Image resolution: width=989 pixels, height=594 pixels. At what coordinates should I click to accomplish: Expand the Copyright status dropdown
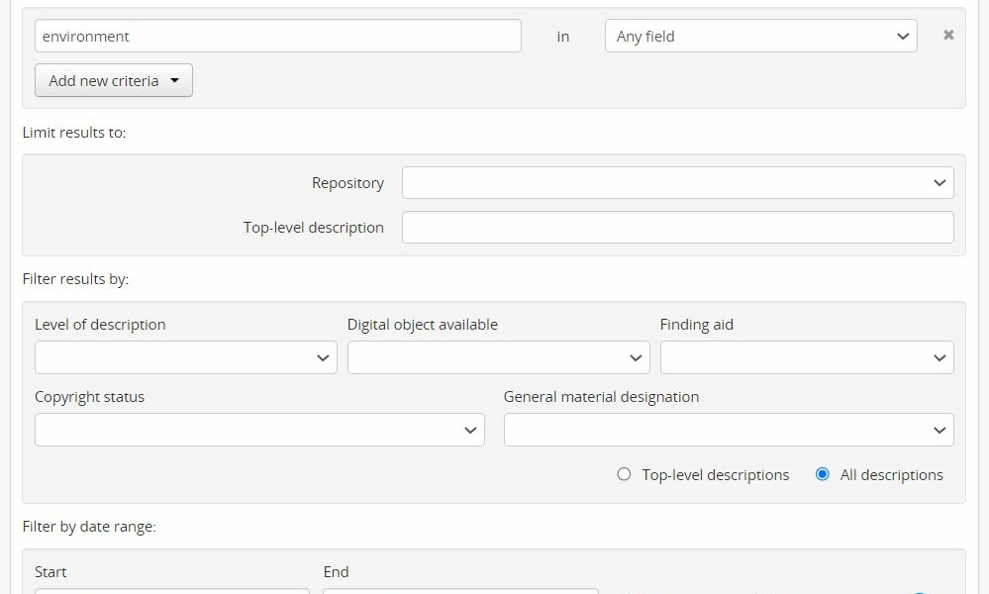click(259, 430)
